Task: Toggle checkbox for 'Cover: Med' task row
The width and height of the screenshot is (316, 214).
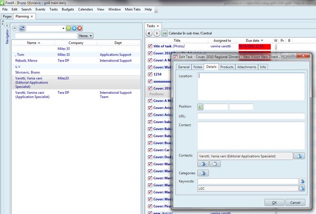Action: (150, 199)
